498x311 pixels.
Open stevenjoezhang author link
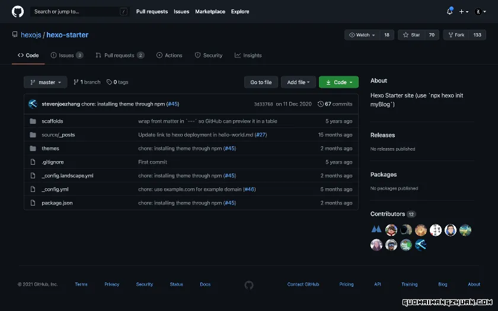[x=60, y=104]
